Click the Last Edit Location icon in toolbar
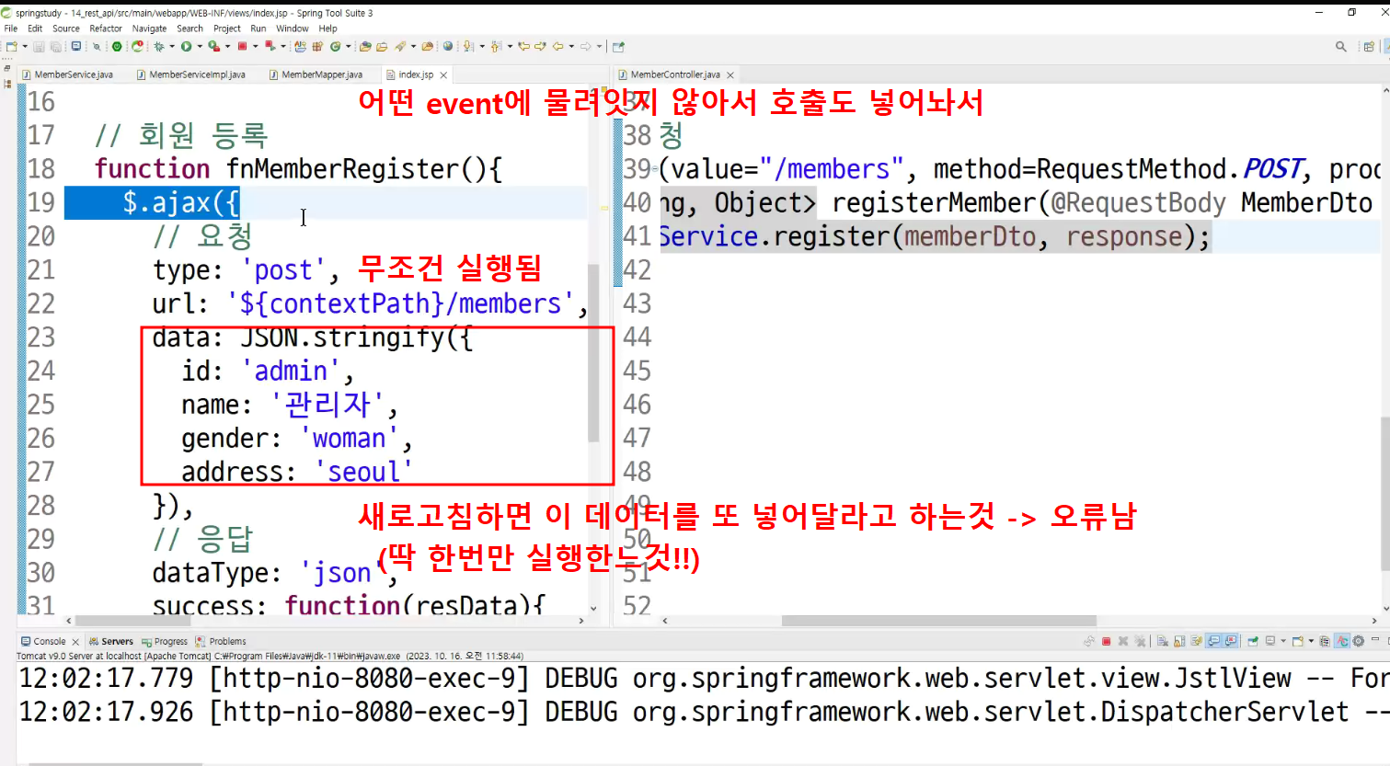The height and width of the screenshot is (766, 1390). click(523, 46)
